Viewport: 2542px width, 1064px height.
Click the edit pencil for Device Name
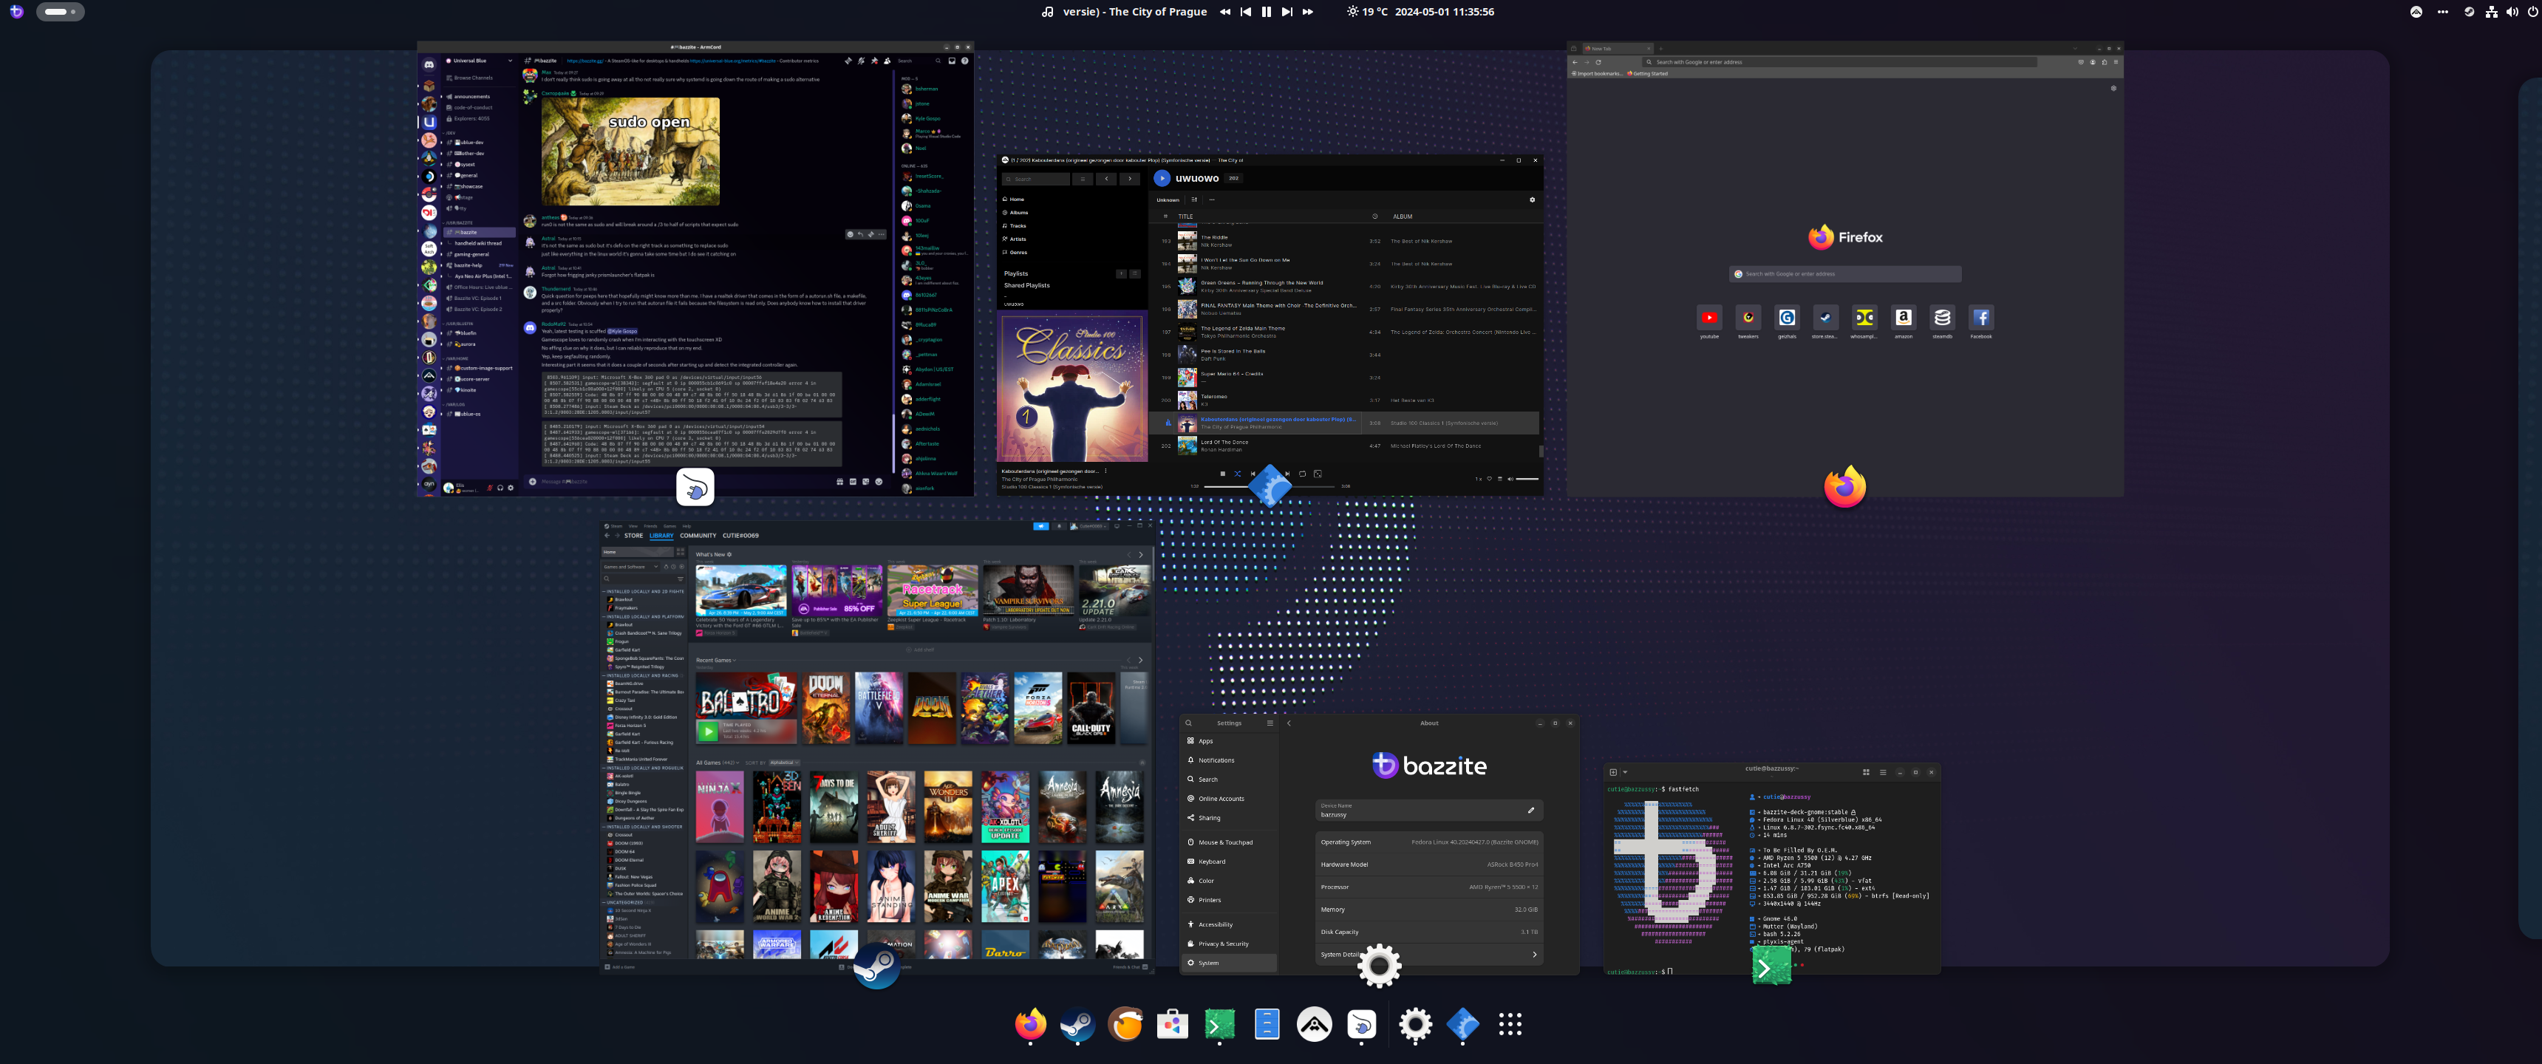pos(1530,811)
